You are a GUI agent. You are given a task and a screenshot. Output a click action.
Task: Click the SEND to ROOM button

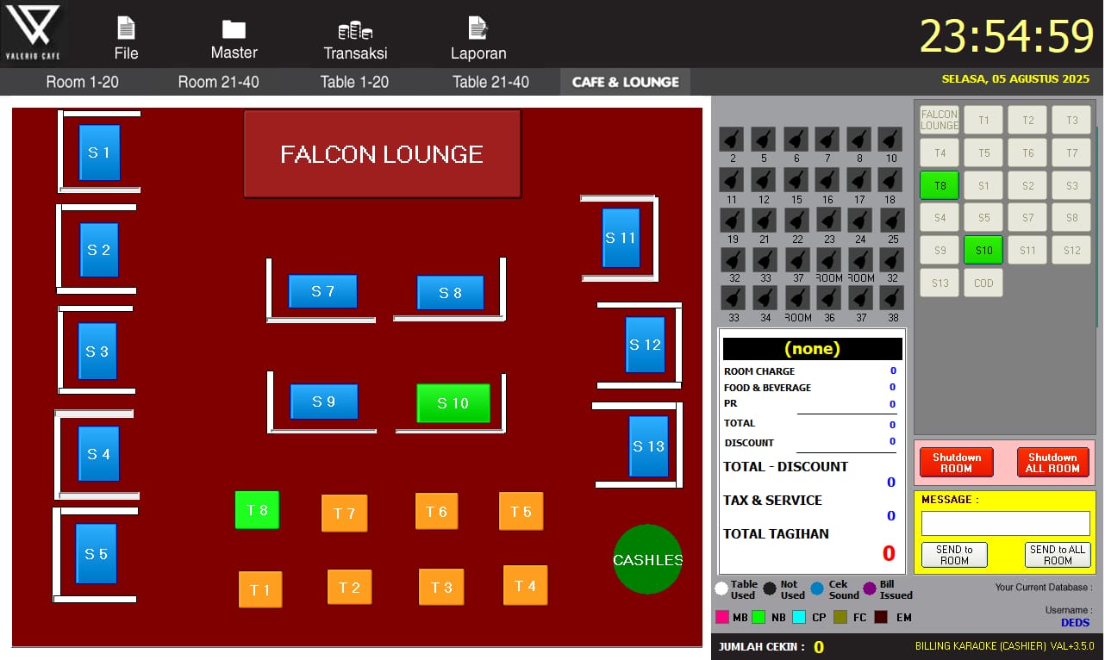(954, 555)
